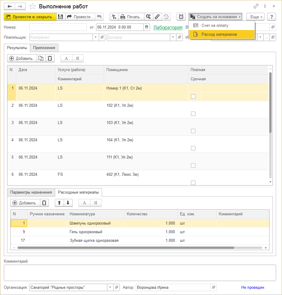Click the chain link attachments icon
The width and height of the screenshot is (282, 295).
(x=157, y=17)
